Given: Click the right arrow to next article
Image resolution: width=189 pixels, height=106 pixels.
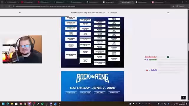Looking at the screenshot, I should (168, 13).
